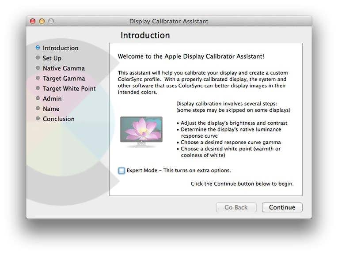338x255 pixels.
Task: Click the large Introduction heading
Action: [x=145, y=35]
